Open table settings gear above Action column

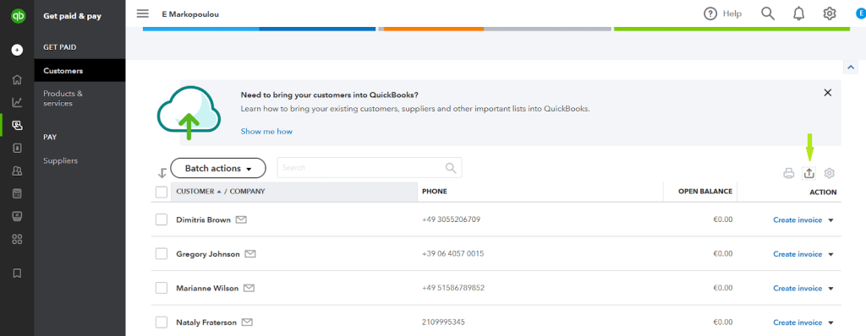(x=829, y=173)
